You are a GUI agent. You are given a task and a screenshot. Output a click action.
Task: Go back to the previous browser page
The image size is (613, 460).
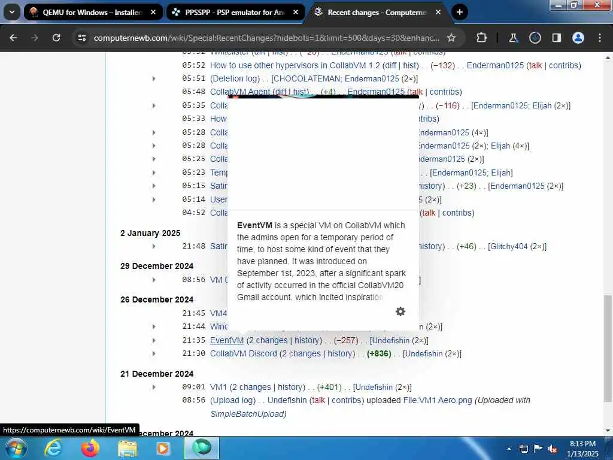tap(13, 38)
